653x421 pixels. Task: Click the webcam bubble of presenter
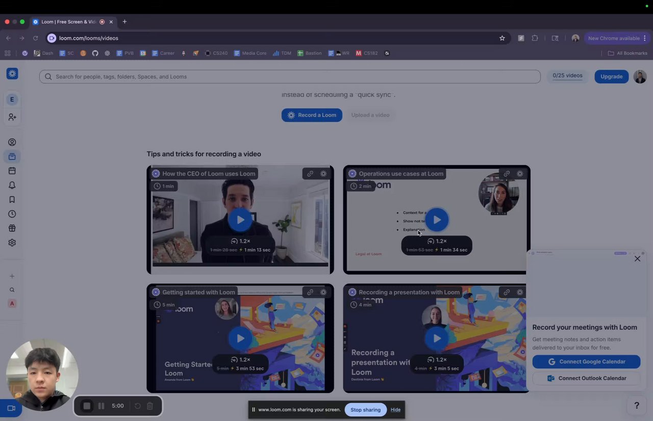pyautogui.click(x=42, y=375)
